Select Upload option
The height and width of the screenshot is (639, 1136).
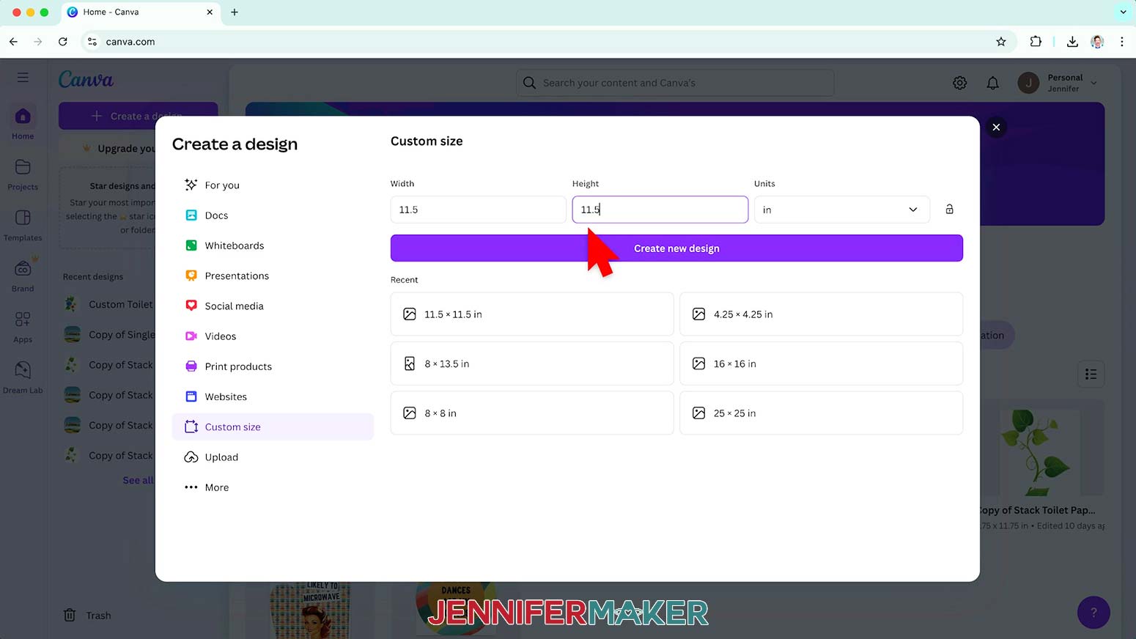point(273,457)
